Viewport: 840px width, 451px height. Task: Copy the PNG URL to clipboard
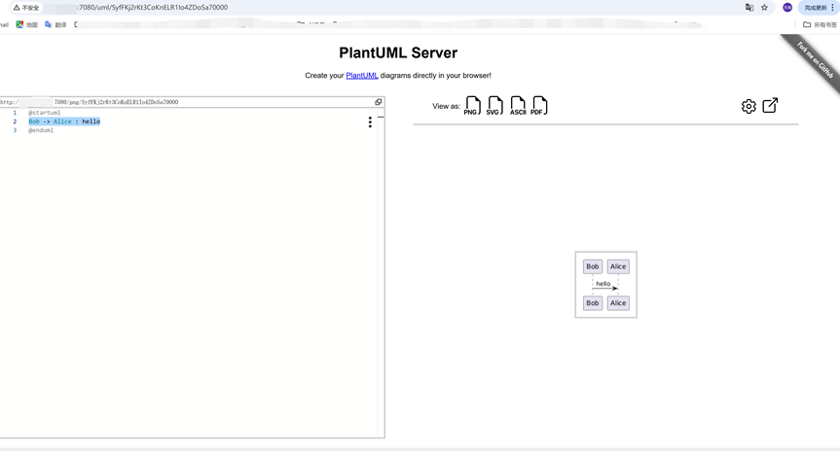[379, 102]
